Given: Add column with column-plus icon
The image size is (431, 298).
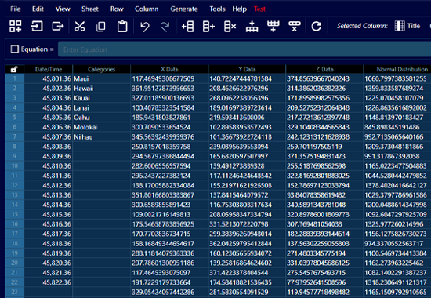Looking at the screenshot, I should [273, 26].
